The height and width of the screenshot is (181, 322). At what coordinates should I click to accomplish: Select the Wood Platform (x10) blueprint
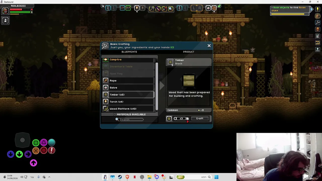tap(128, 109)
